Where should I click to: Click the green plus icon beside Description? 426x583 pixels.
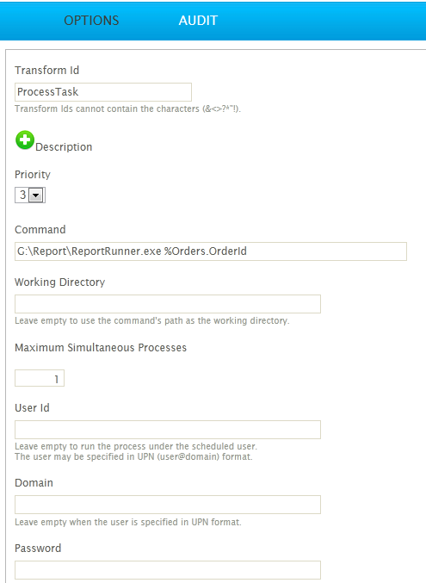click(x=25, y=140)
